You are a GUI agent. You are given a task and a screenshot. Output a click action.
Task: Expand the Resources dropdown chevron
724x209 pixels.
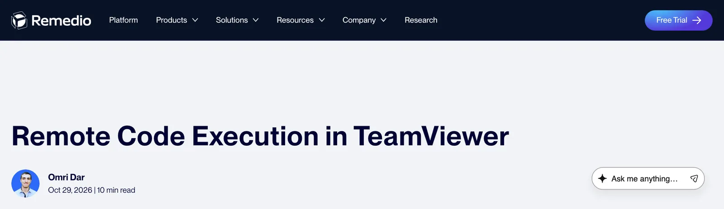click(x=322, y=20)
